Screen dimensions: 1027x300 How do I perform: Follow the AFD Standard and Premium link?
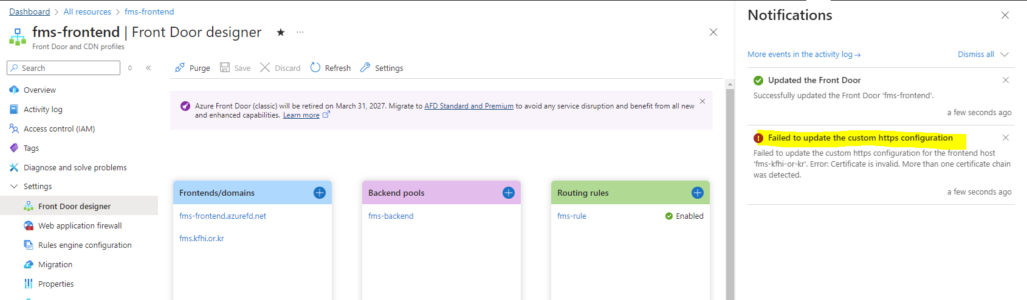point(469,106)
